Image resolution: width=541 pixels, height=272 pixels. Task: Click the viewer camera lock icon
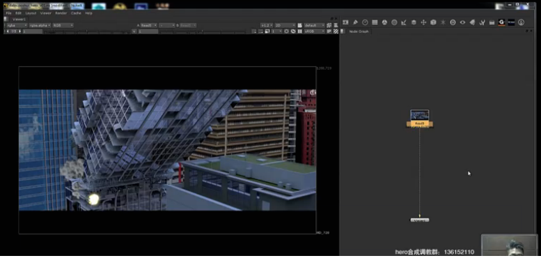click(x=300, y=26)
